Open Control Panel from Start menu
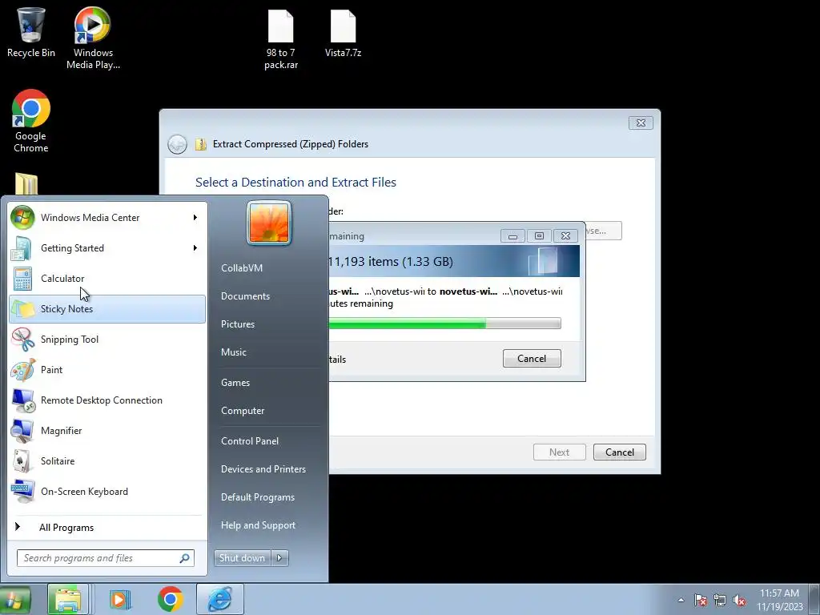Viewport: 820px width, 615px height. tap(250, 441)
